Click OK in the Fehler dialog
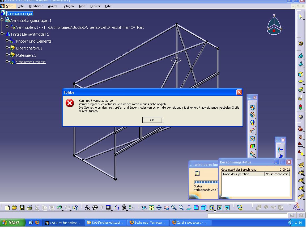The height and width of the screenshot is (230, 306). (152, 120)
